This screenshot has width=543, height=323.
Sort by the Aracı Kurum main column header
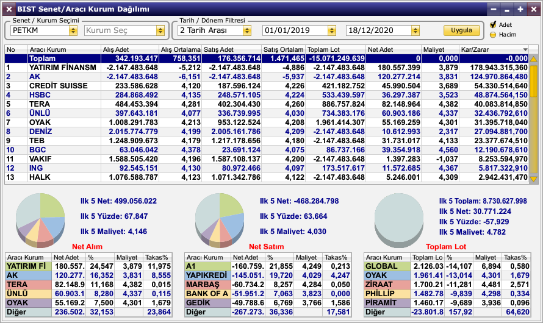tap(64, 49)
